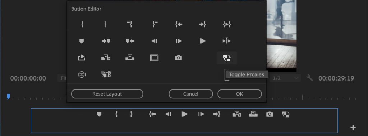Pick Go to Next Marker icon in Button Editor
Viewport: 368px width, 136px height.
point(106,41)
